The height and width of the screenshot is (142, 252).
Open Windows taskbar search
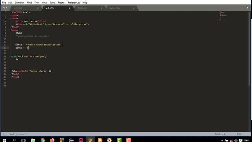[14, 140]
